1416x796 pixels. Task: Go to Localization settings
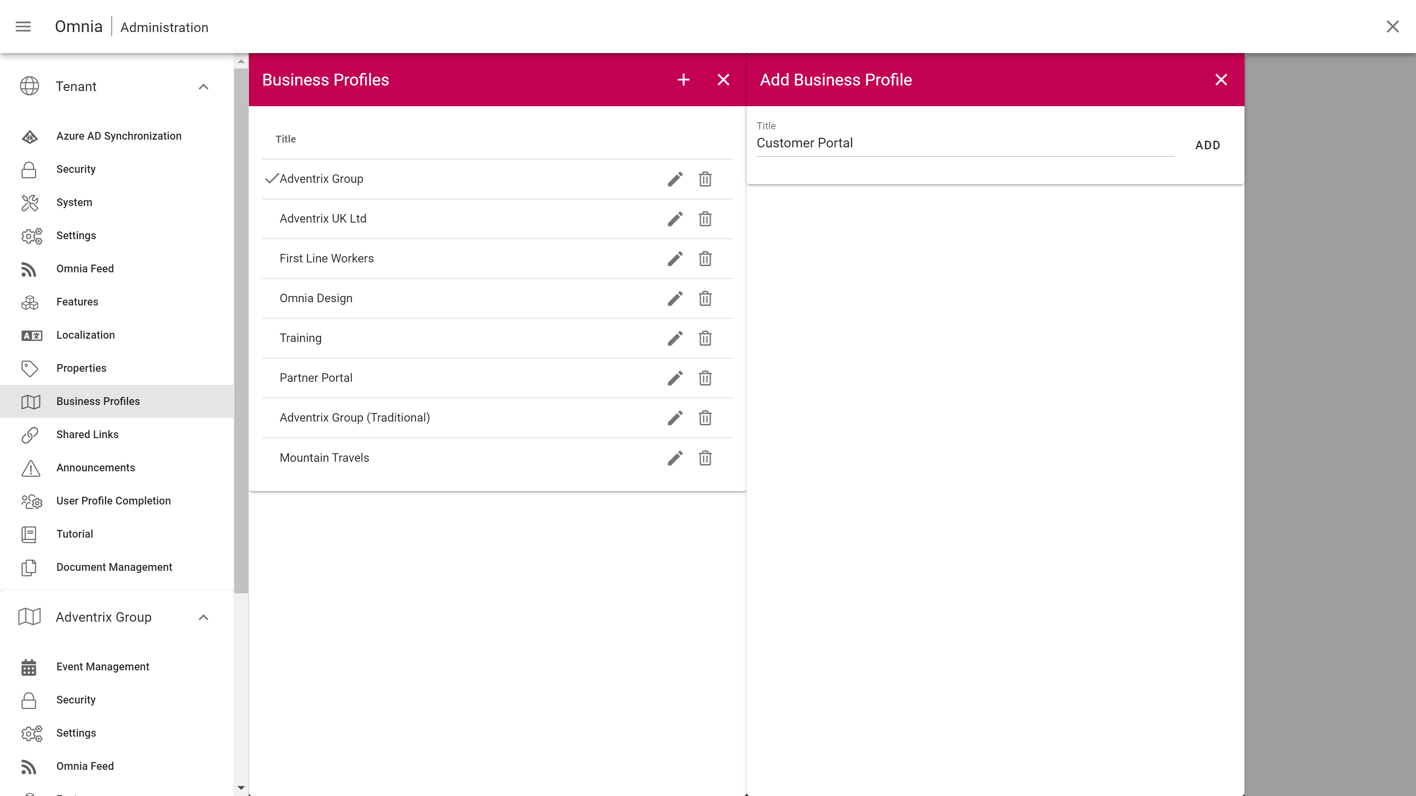click(85, 335)
